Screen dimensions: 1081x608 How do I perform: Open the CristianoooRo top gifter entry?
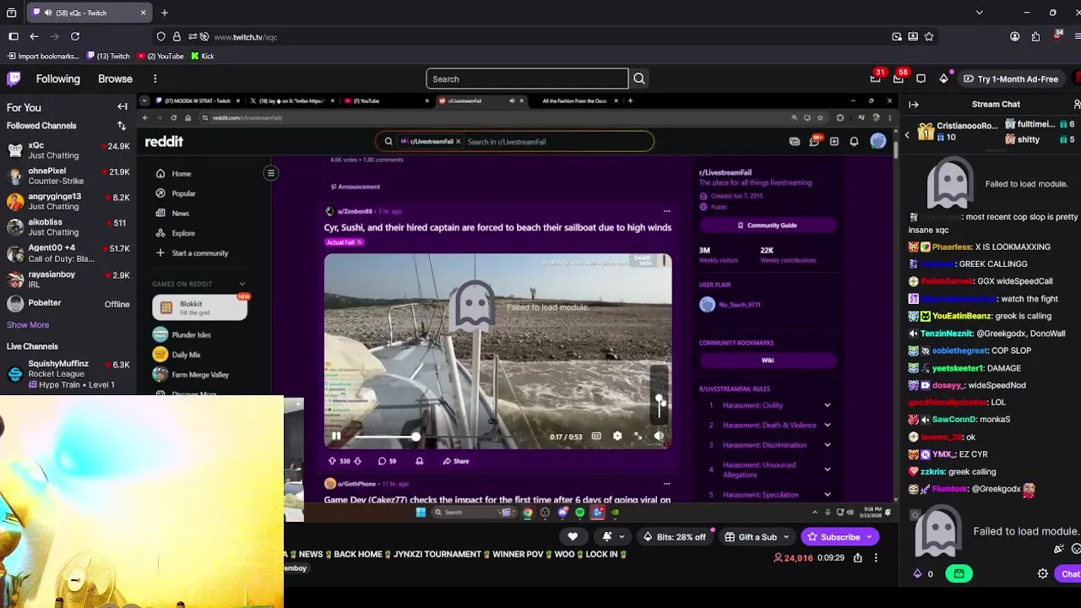(959, 132)
